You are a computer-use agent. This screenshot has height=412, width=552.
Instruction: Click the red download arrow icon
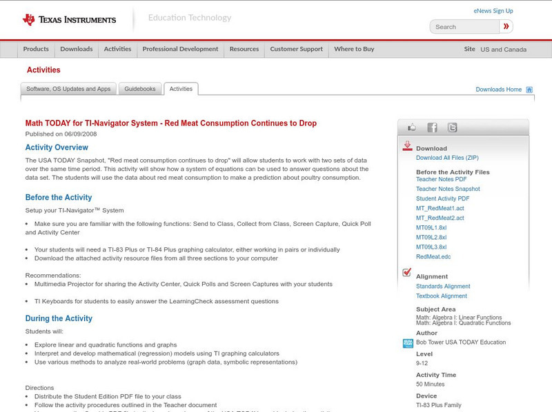[407, 146]
